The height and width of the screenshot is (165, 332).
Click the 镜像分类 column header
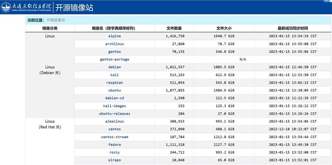tap(50, 28)
